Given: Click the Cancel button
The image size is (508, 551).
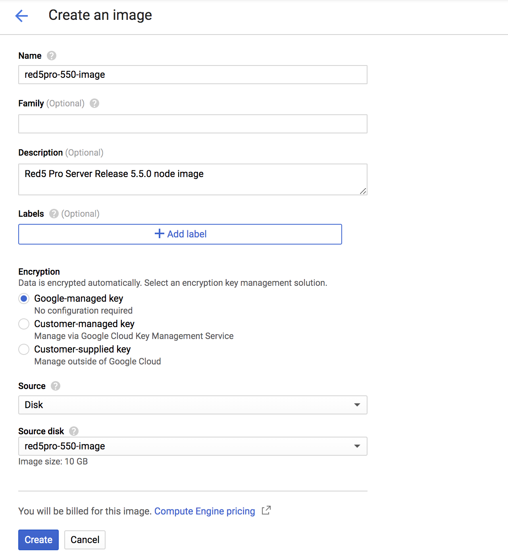Looking at the screenshot, I should (x=85, y=540).
